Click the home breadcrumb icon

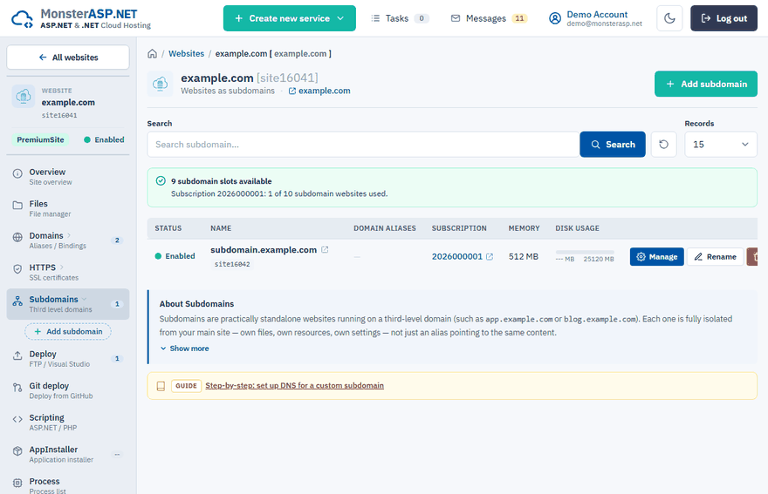tap(153, 54)
